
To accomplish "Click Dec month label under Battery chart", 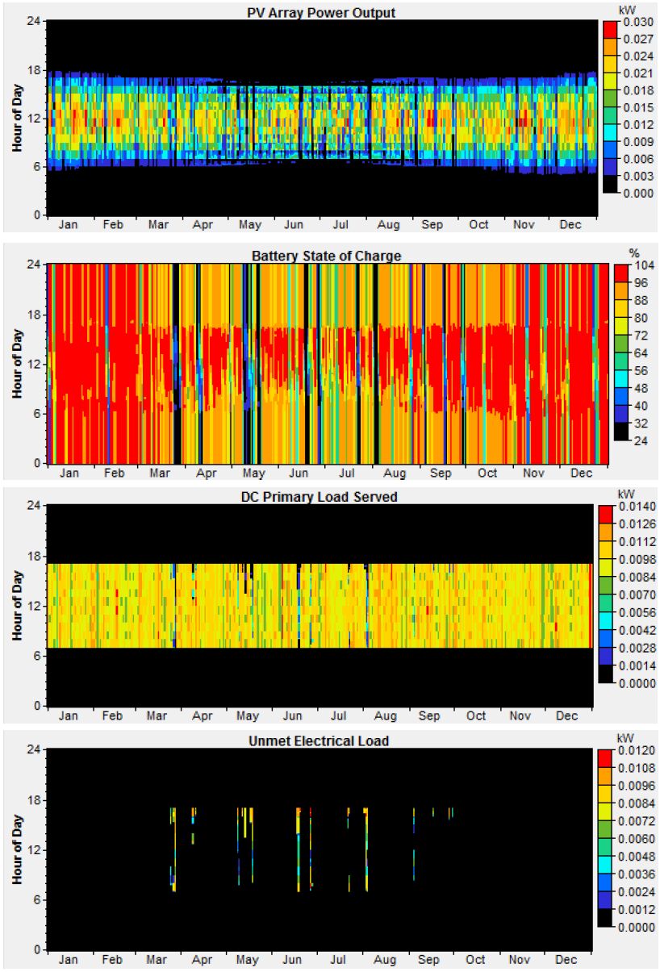I will click(579, 472).
